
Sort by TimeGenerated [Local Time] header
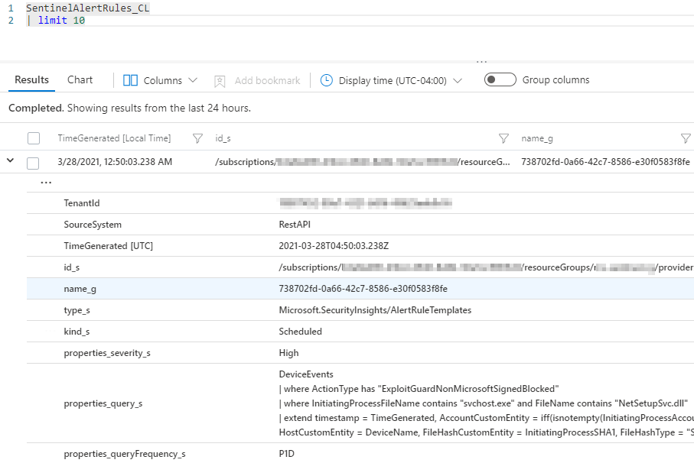tap(114, 138)
